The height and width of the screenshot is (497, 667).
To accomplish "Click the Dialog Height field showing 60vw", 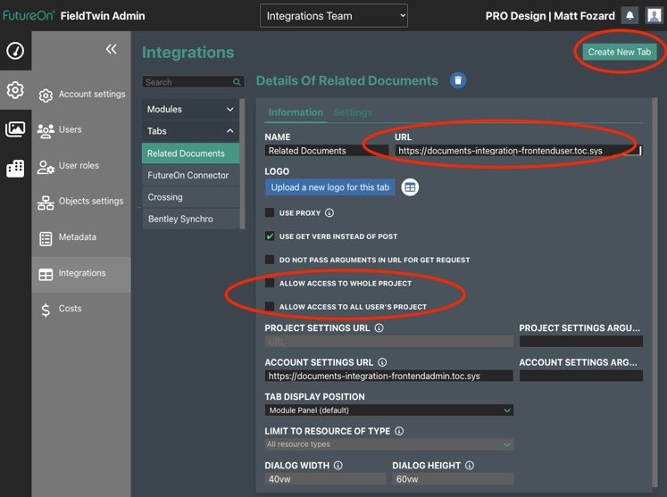I will click(453, 479).
